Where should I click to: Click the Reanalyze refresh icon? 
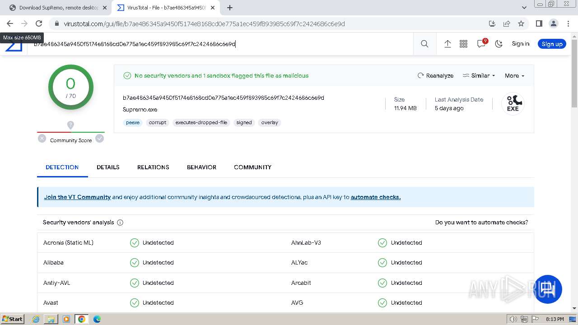pos(421,75)
